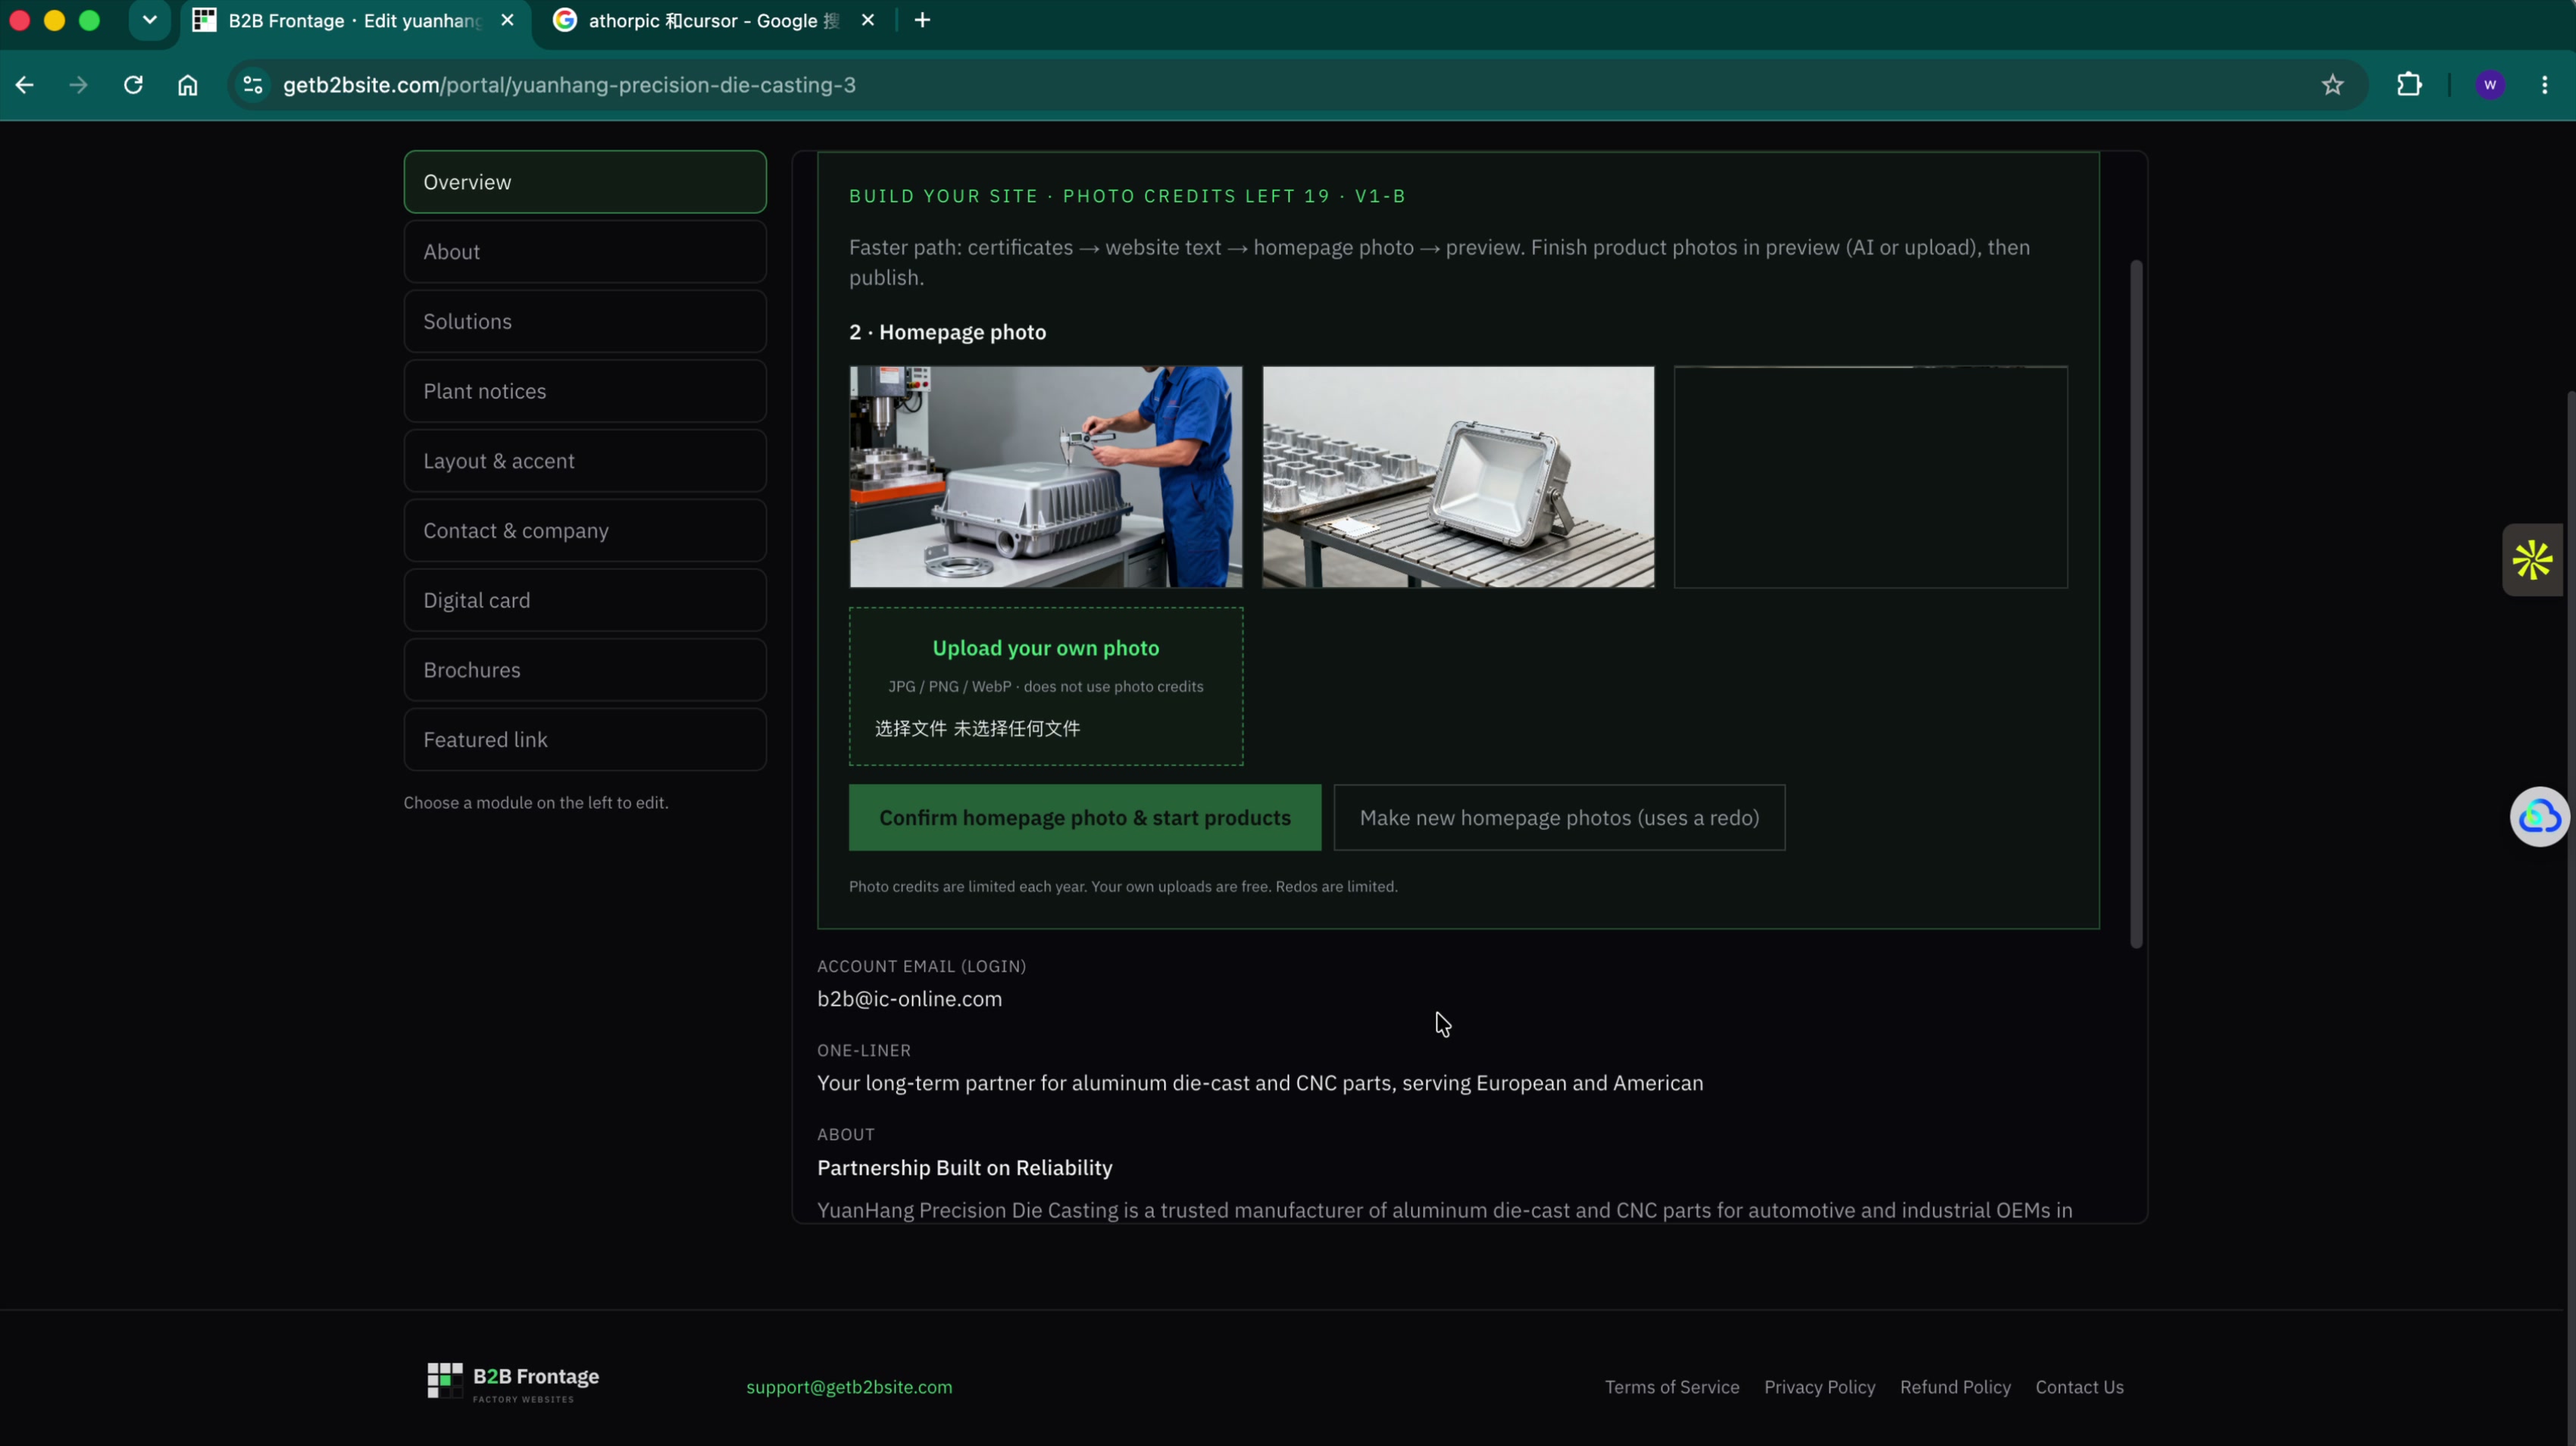Select the Digital card module
Image resolution: width=2576 pixels, height=1446 pixels.
585,600
